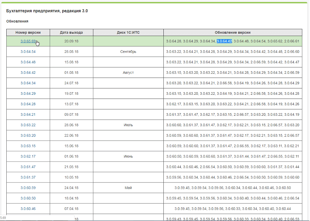
Task: Open version 3.0.60.46 release link
Action: (28, 209)
